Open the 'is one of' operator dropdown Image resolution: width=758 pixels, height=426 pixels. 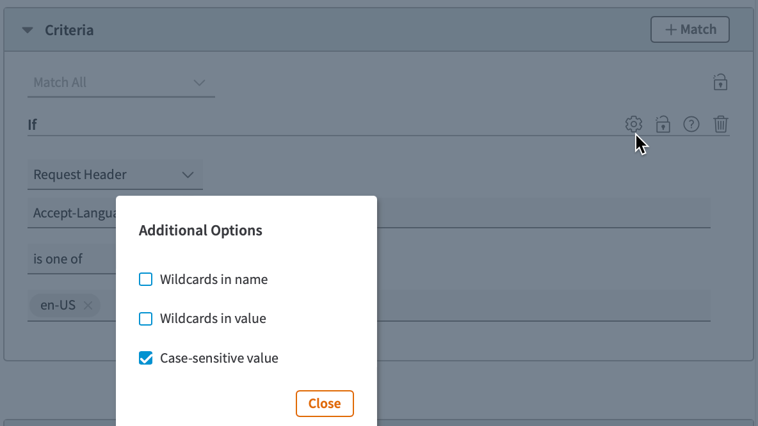pos(70,259)
